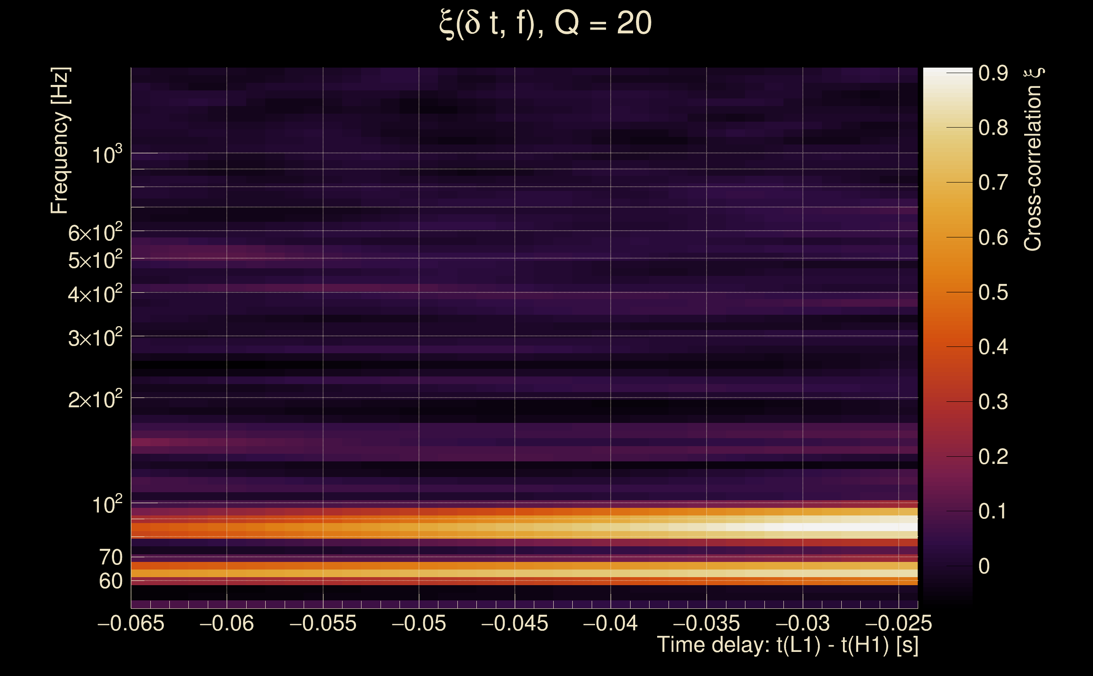Screen dimensions: 1093x676
Task: Click the plot title ξ(δ t, f), Q = 20
Action: (546, 24)
